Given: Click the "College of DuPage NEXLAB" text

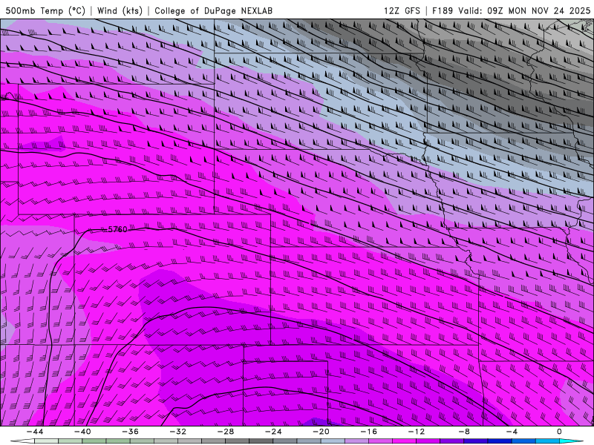Looking at the screenshot, I should (213, 10).
